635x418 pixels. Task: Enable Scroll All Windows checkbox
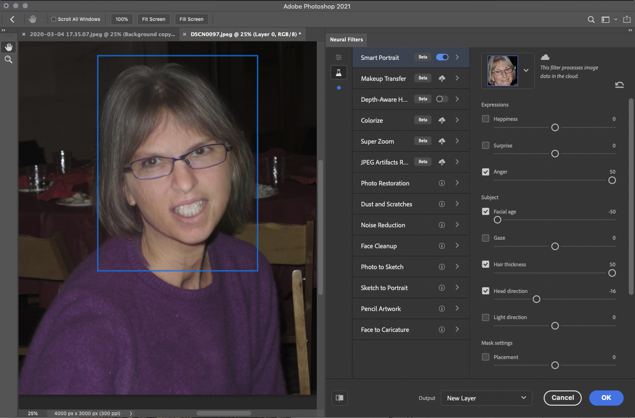54,19
